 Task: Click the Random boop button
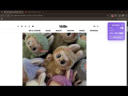click(x=116, y=37)
